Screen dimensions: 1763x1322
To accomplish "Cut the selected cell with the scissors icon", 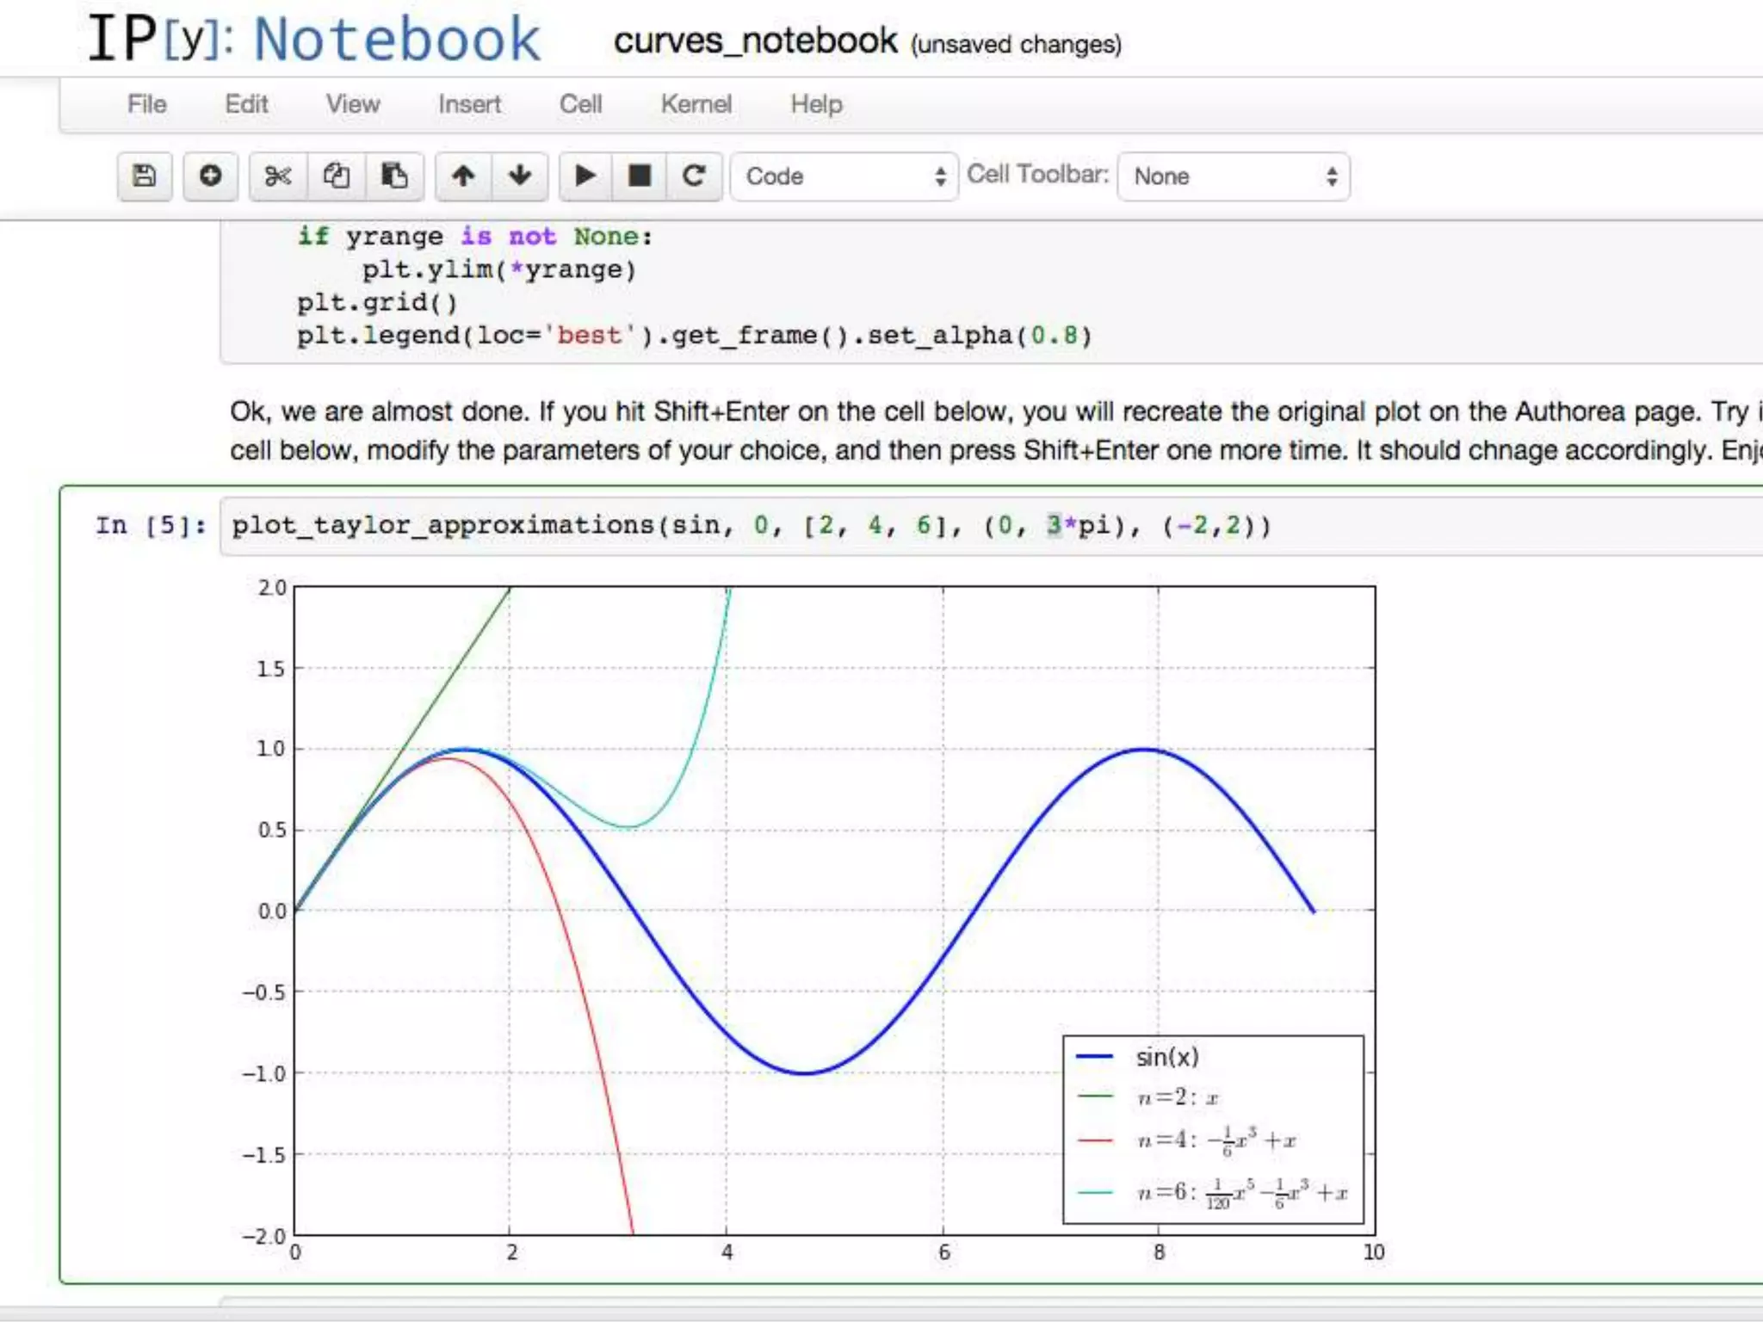I will [x=278, y=176].
